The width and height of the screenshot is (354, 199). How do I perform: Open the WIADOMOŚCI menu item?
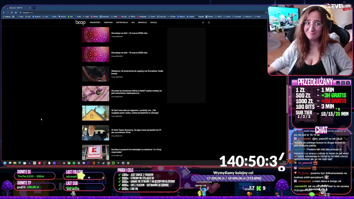(x=95, y=22)
